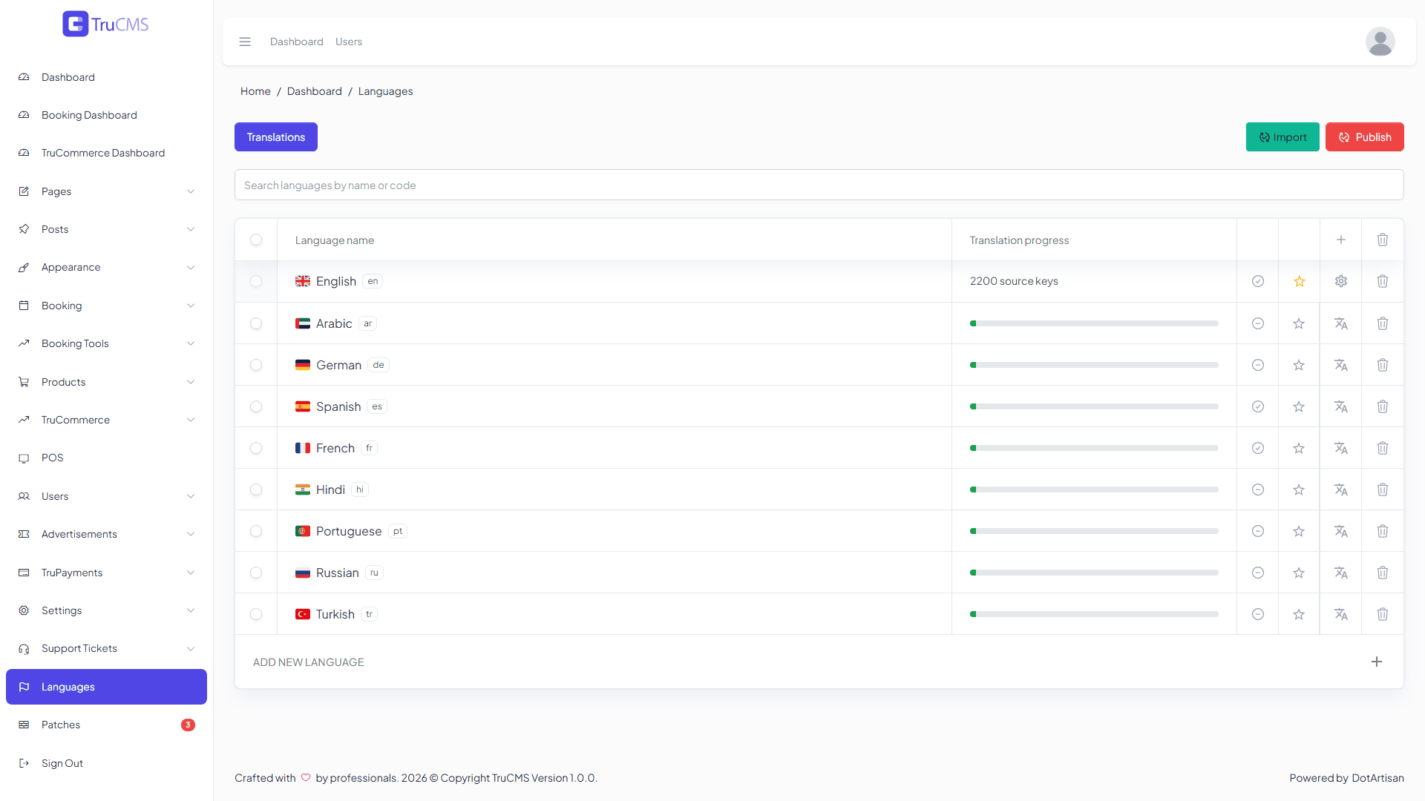The width and height of the screenshot is (1425, 801).
Task: Click the header plus icon in table
Action: click(x=1340, y=240)
